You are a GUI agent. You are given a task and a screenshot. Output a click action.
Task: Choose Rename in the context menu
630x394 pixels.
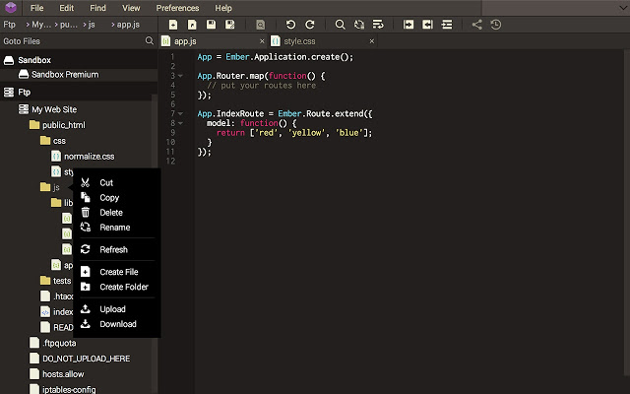pyautogui.click(x=115, y=228)
